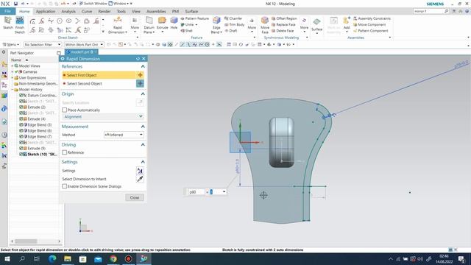Toggle the Datum Coordinate feature checkbox

(21, 95)
